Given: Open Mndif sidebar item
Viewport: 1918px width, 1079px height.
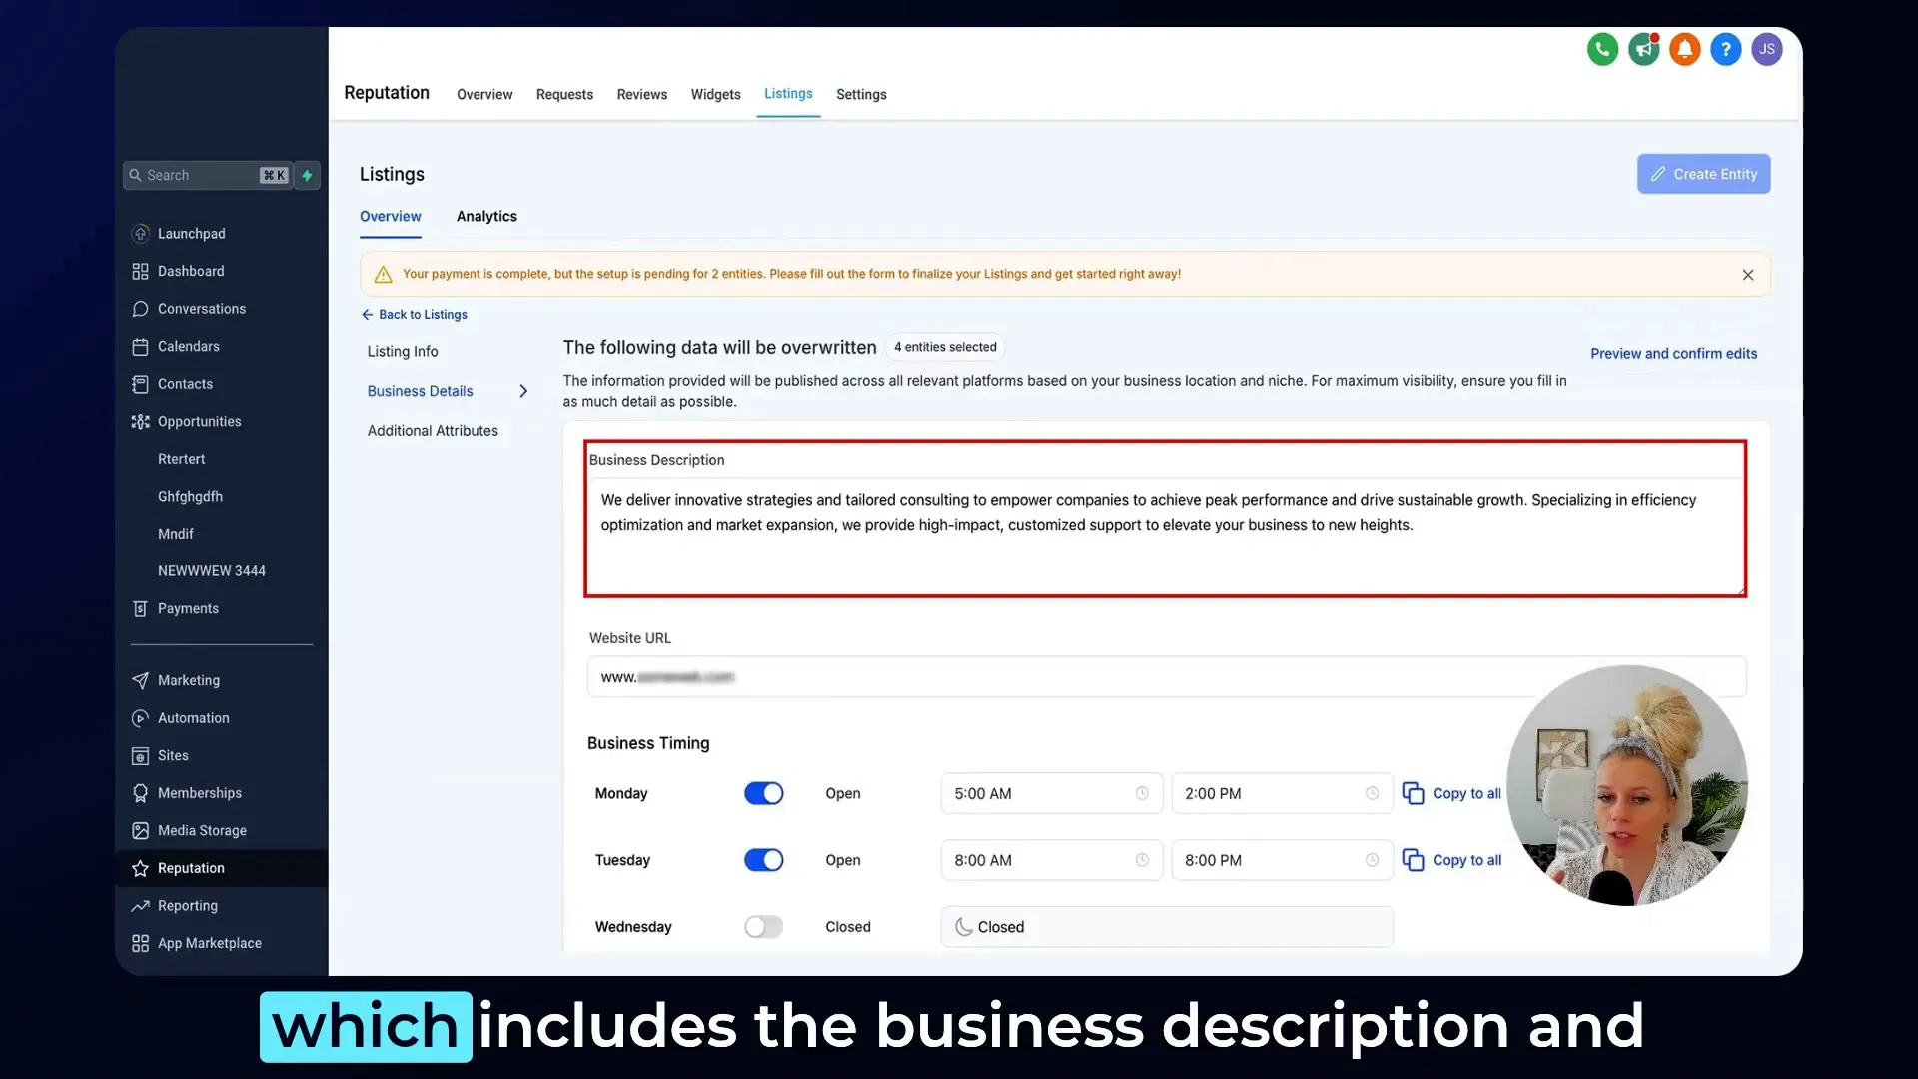Looking at the screenshot, I should 175,534.
